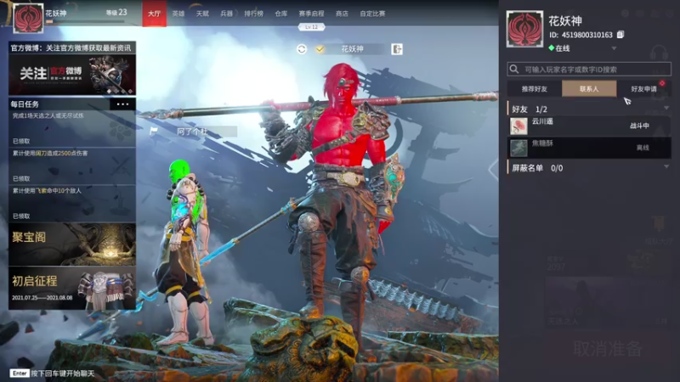Expand the 屏蔽名单 0/0 arrow
680x382 pixels.
pyautogui.click(x=666, y=166)
